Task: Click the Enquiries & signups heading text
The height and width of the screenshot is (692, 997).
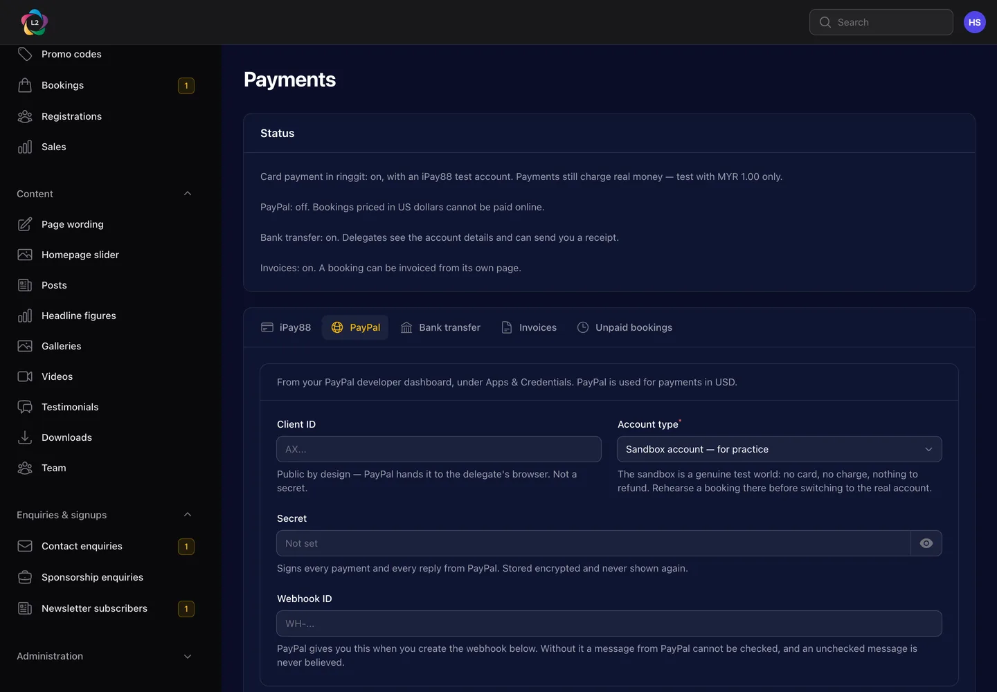Action: pos(62,515)
